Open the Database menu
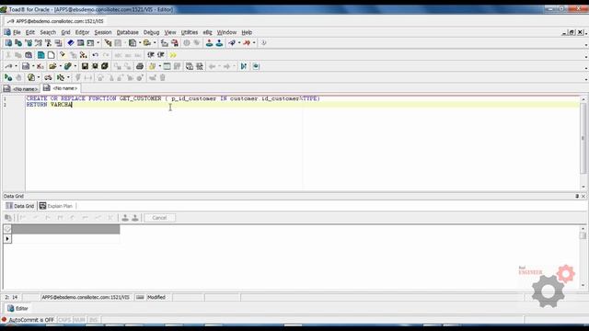The width and height of the screenshot is (589, 331). click(x=127, y=33)
